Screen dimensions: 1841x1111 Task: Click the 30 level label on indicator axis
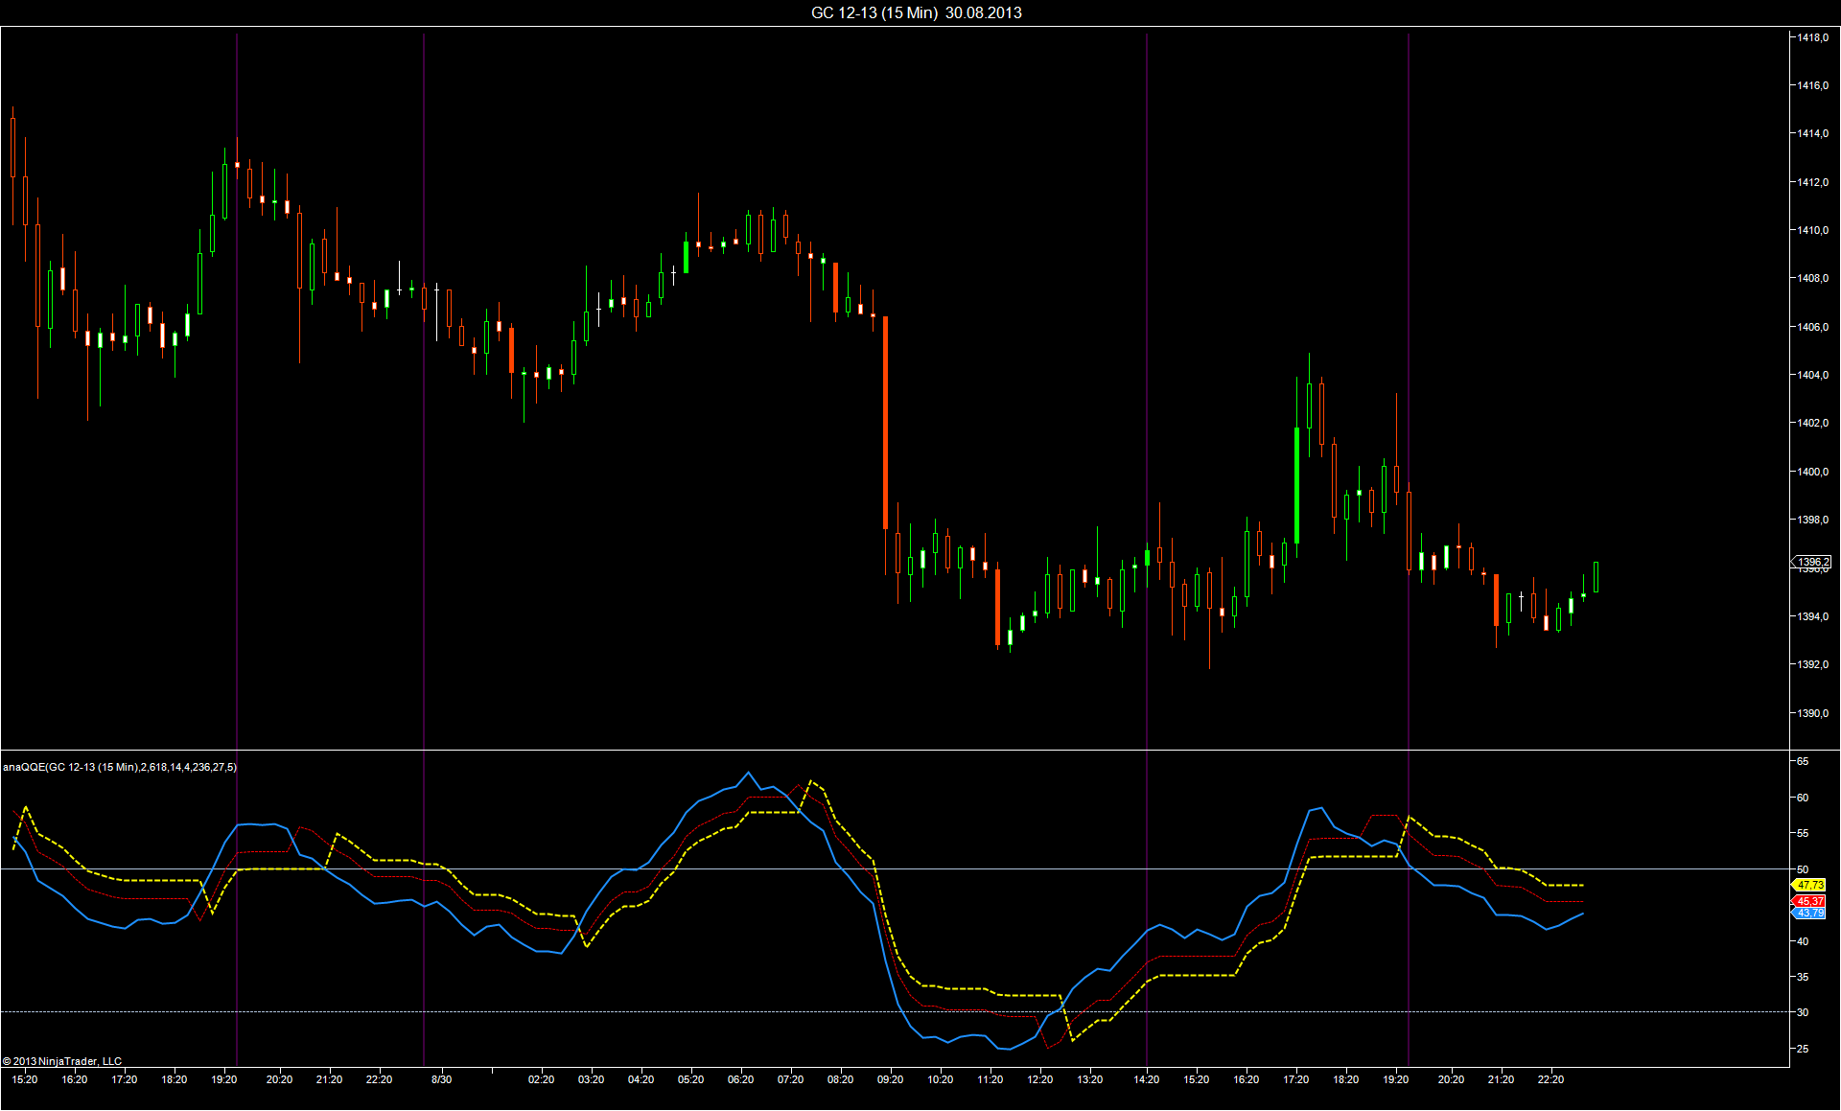click(x=1803, y=1012)
